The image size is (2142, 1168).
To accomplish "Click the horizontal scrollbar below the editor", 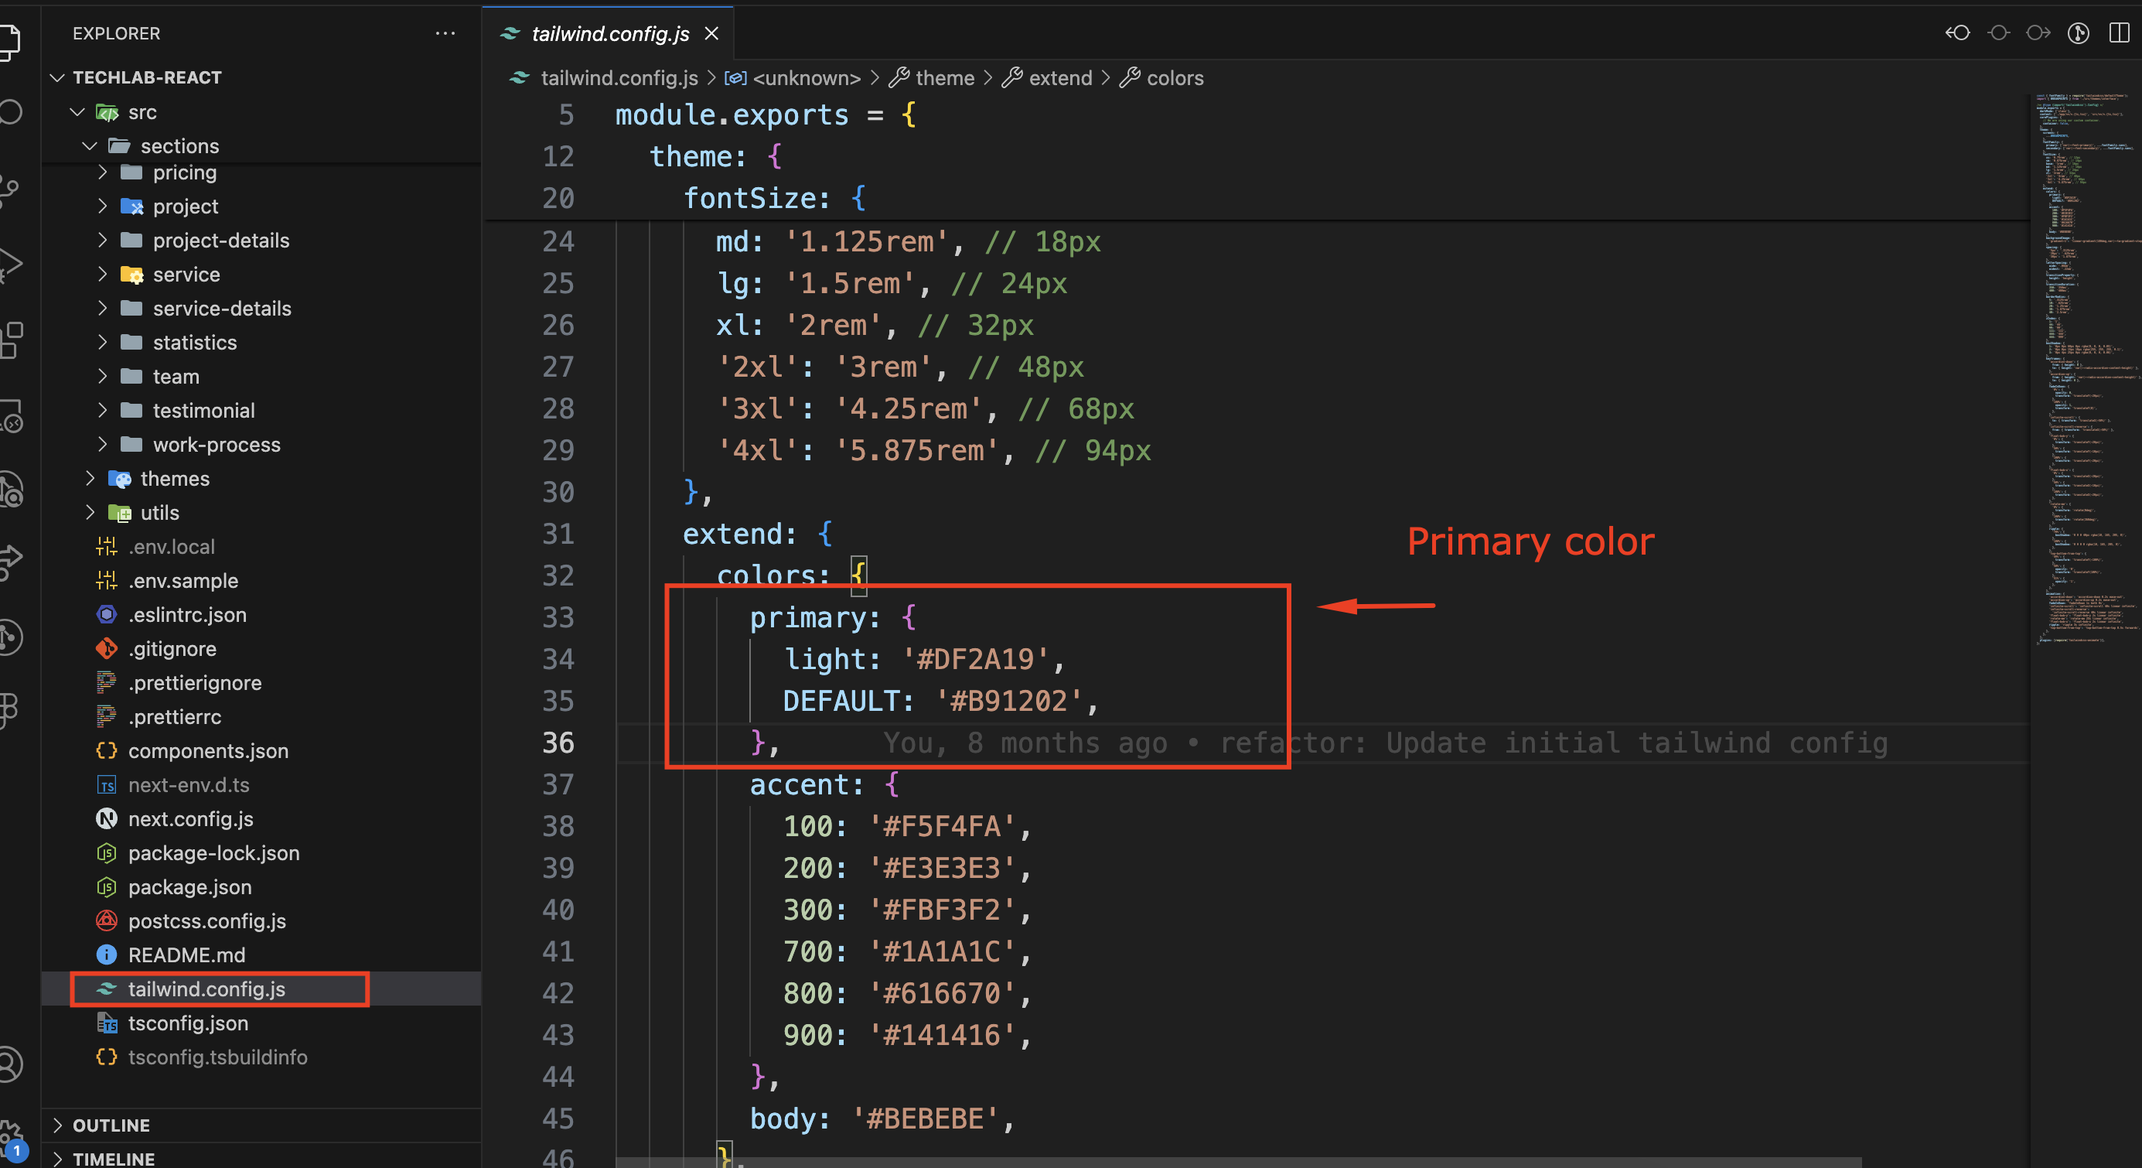I will tap(1237, 1161).
